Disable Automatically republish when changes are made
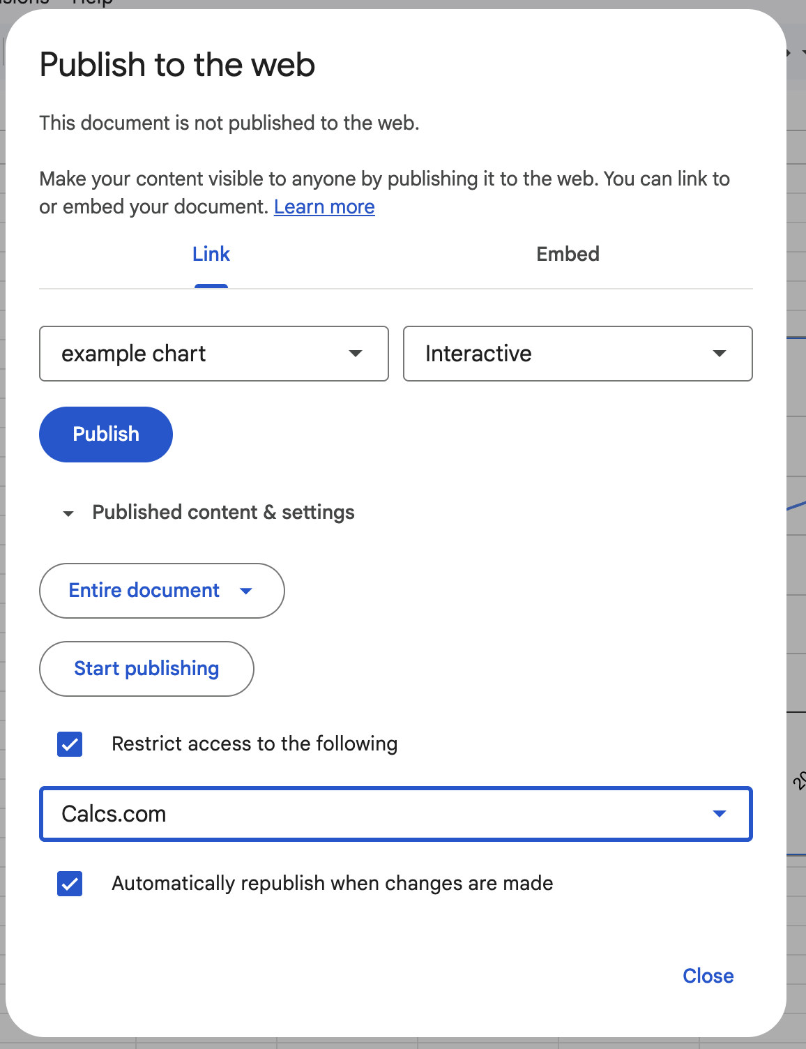 (x=69, y=884)
